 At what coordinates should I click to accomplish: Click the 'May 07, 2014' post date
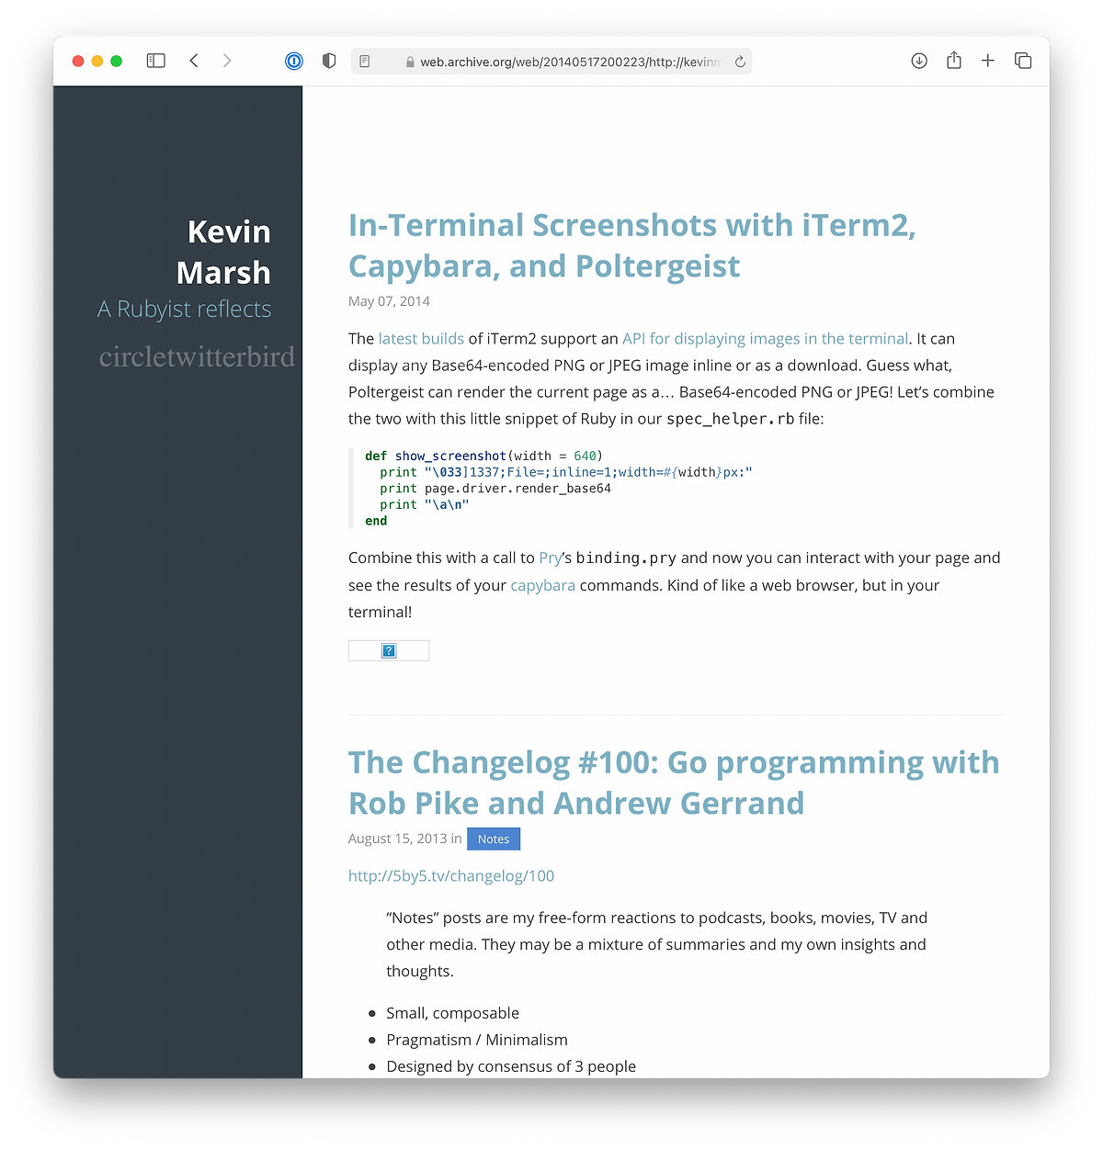point(389,301)
